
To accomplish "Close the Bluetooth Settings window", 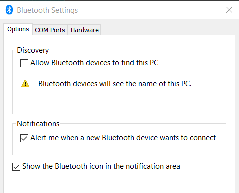I will (229, 10).
